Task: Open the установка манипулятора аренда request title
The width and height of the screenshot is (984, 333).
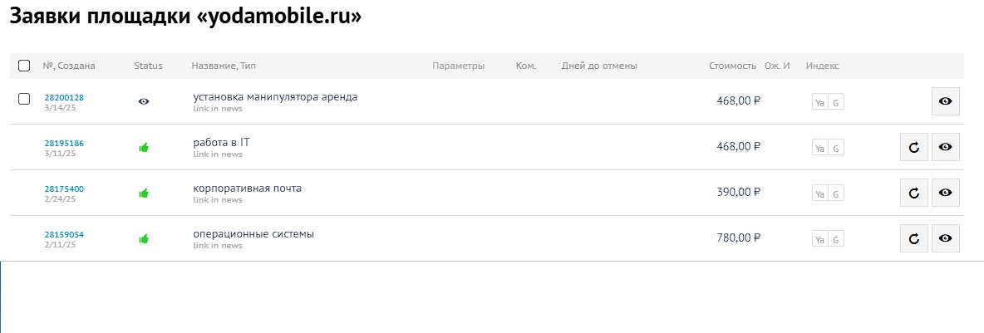Action: click(275, 97)
